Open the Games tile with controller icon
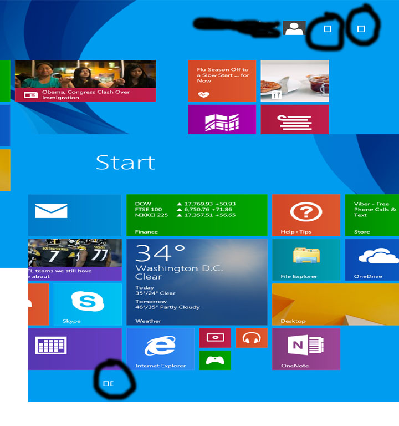The width and height of the screenshot is (399, 426). [x=215, y=360]
